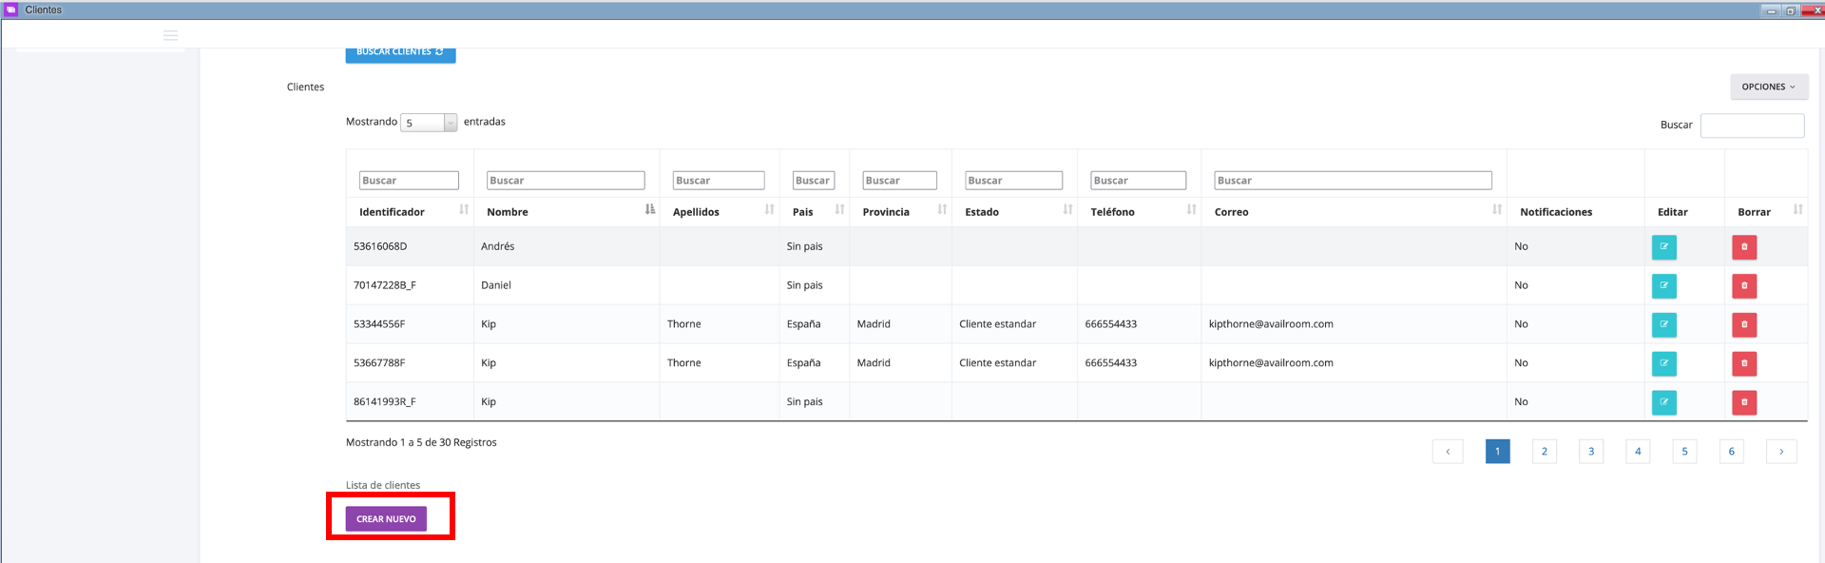This screenshot has width=1825, height=563.
Task: Delete client Andrés using trash icon
Action: (x=1743, y=247)
